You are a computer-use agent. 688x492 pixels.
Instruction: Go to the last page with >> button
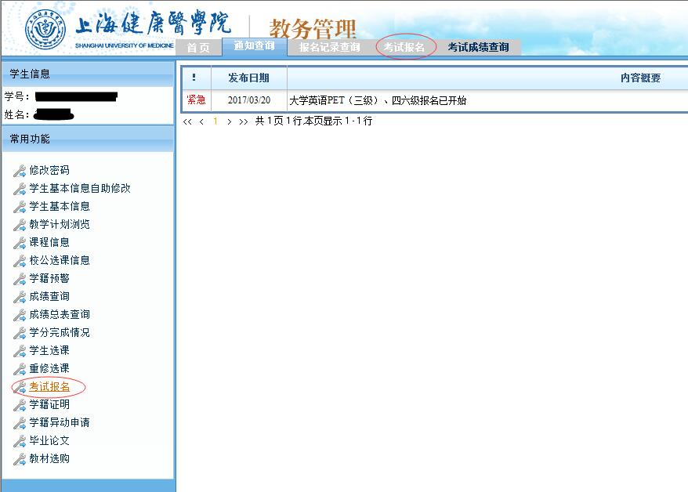click(244, 122)
